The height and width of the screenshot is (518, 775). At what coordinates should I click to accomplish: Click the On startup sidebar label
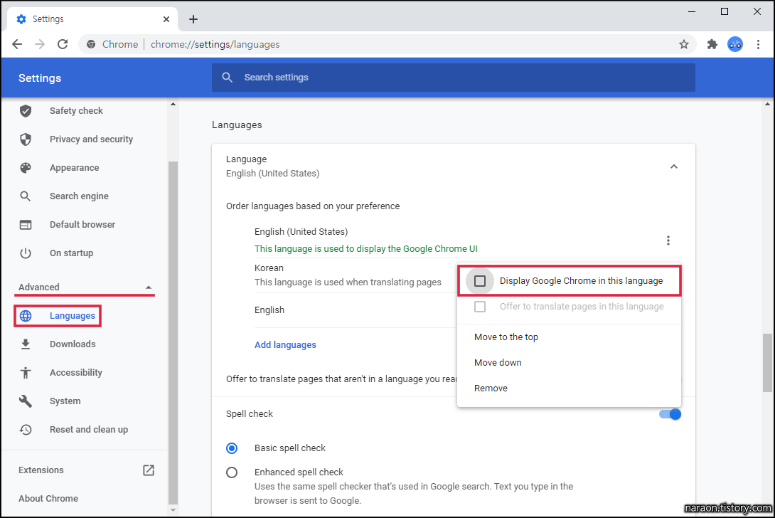pyautogui.click(x=72, y=253)
